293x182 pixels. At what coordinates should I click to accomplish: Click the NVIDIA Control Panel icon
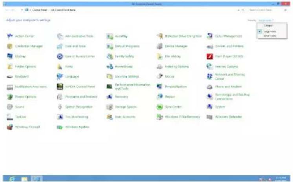(60, 87)
